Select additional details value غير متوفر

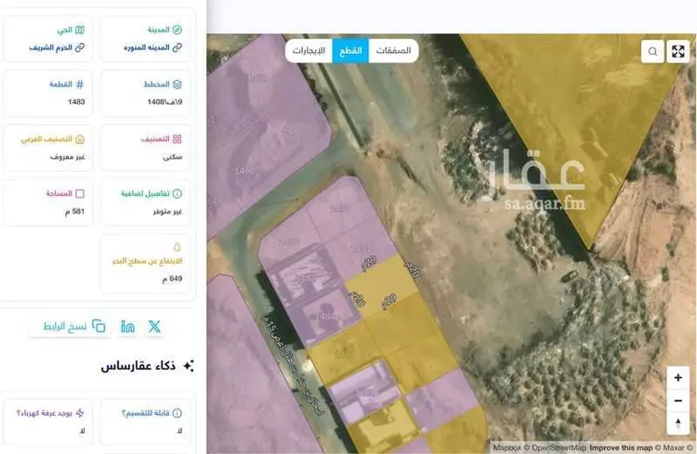pyautogui.click(x=167, y=212)
